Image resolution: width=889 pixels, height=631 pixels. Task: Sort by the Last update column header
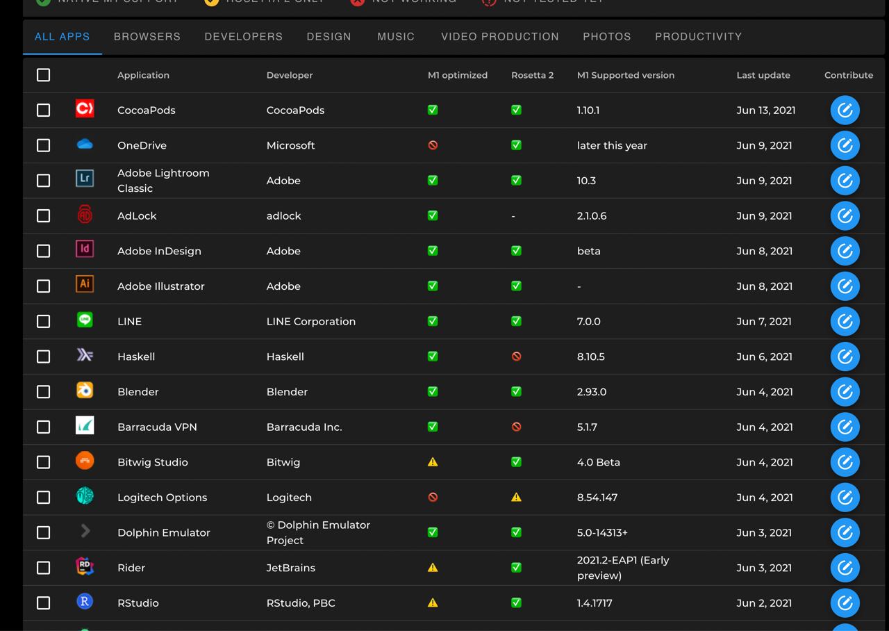(763, 75)
